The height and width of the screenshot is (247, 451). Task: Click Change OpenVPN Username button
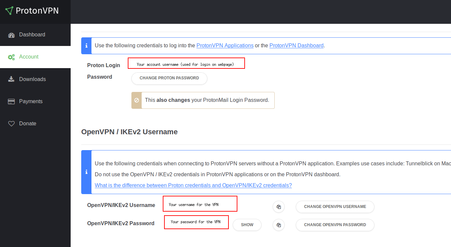335,207
